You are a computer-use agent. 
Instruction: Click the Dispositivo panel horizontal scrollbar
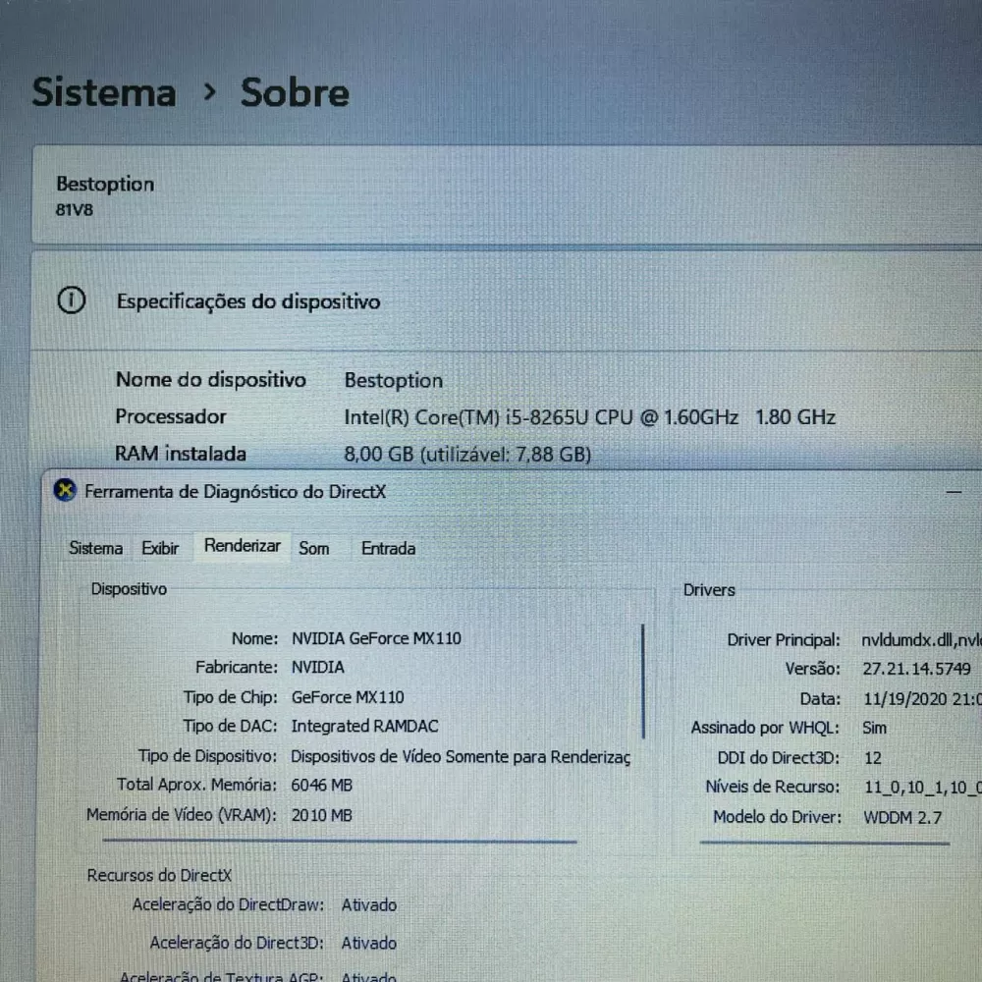pyautogui.click(x=340, y=842)
